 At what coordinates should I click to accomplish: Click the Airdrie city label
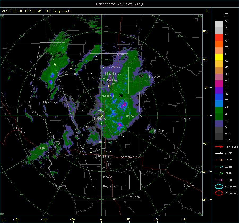tap(105, 142)
